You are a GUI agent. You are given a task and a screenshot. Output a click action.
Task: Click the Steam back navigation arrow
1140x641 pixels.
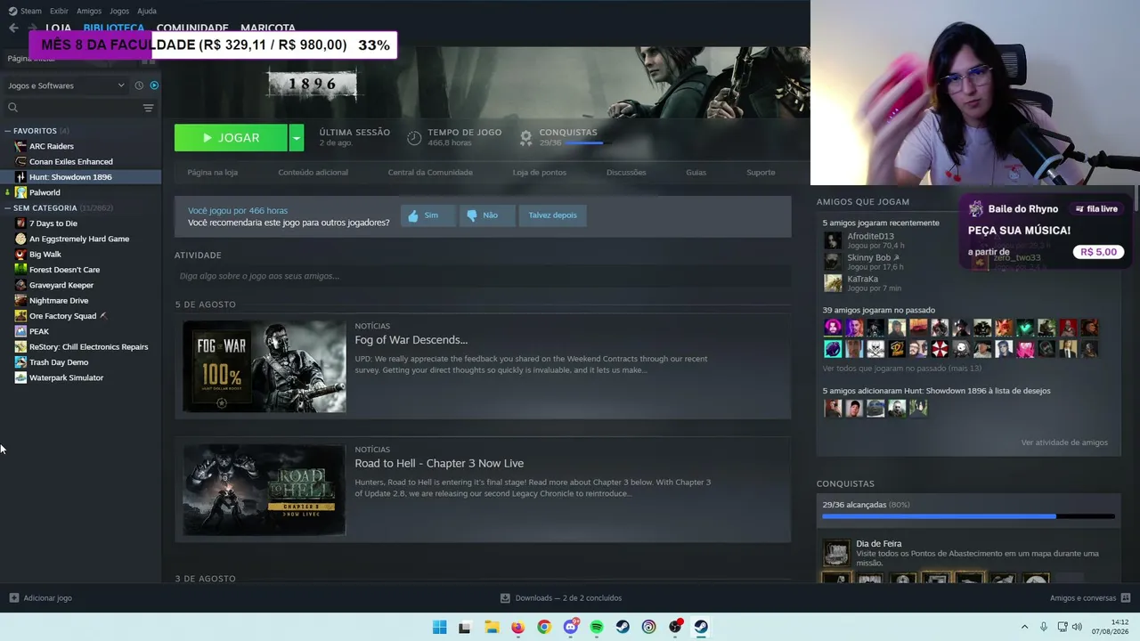[x=13, y=28]
